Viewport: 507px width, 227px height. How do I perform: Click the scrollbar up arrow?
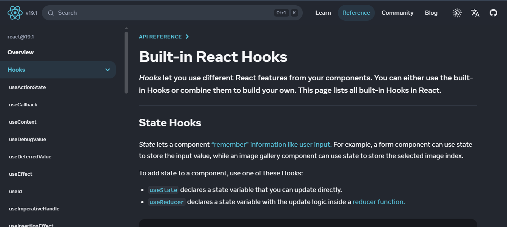point(126,28)
